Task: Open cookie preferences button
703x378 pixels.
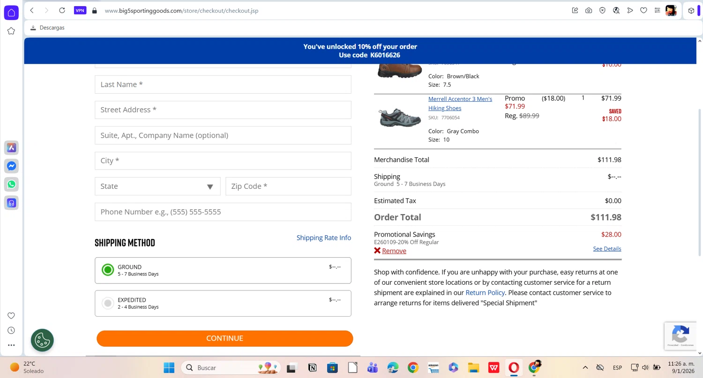Action: [x=42, y=340]
